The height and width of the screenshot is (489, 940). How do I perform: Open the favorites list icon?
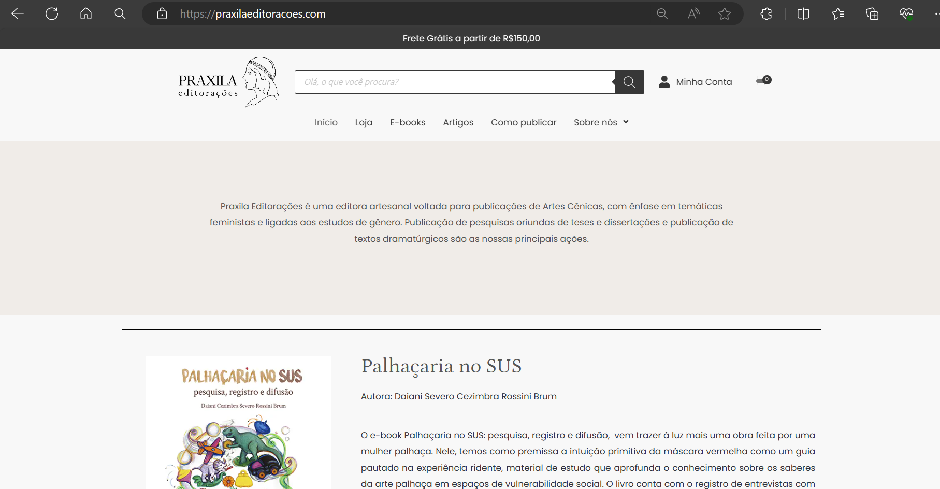tap(838, 14)
